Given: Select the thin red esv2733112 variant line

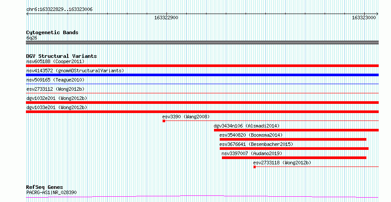Looking at the screenshot, I should [x=202, y=93].
